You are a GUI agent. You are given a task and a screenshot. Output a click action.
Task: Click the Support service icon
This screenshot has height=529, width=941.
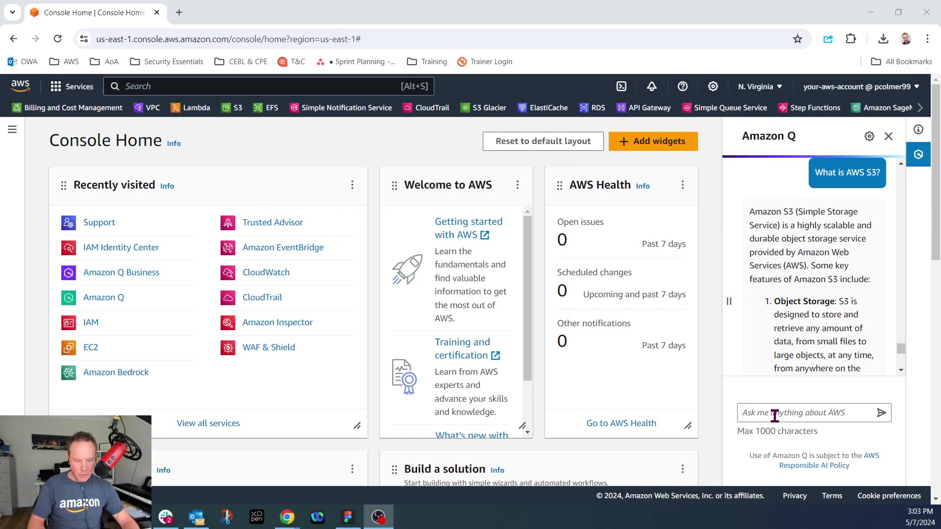coord(69,222)
